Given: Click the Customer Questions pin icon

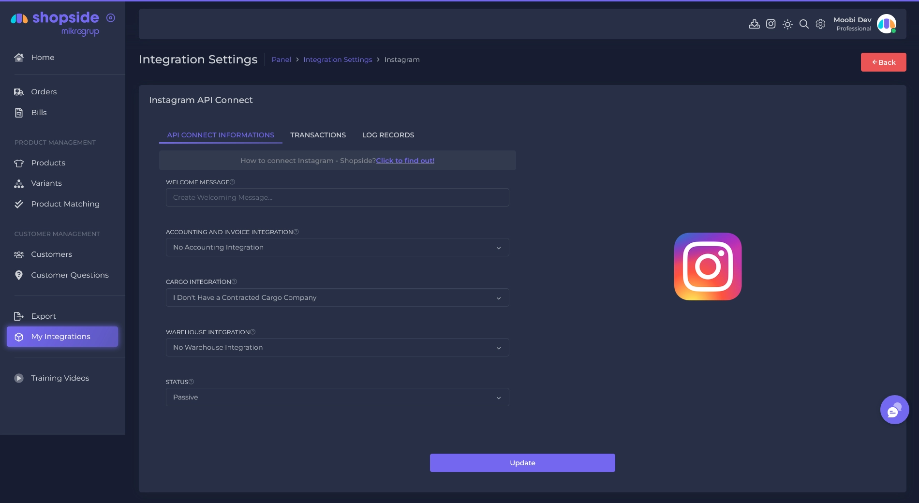Looking at the screenshot, I should coord(19,275).
